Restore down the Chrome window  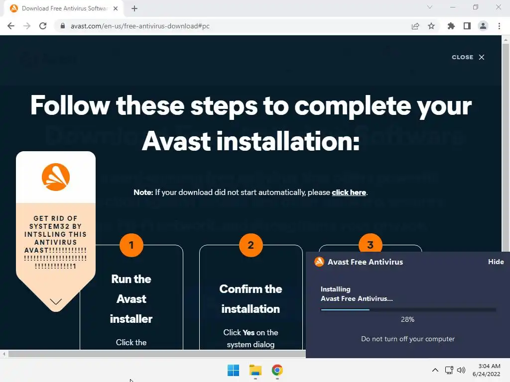[476, 7]
